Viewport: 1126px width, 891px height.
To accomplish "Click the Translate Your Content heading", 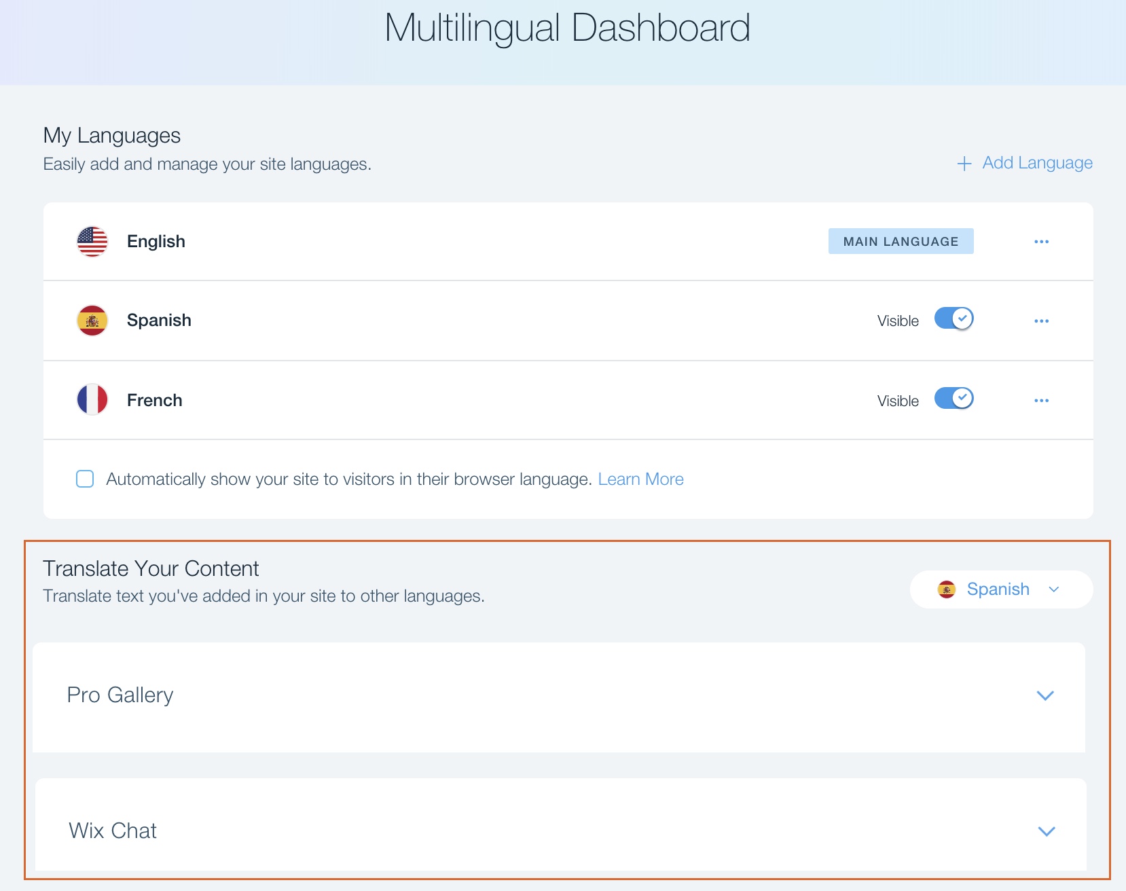I will (151, 568).
